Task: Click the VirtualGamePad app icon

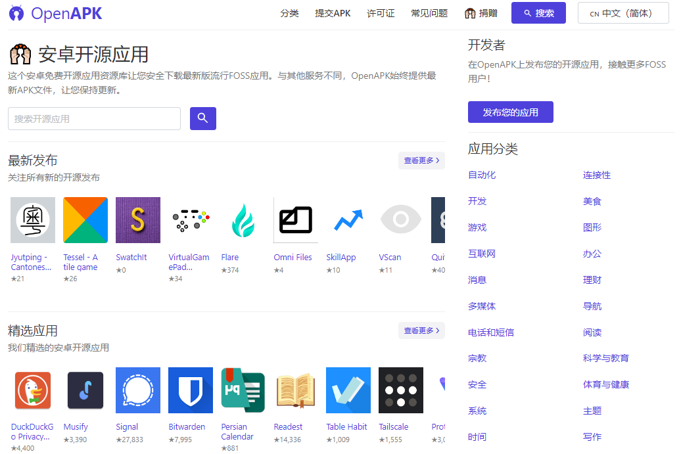Action: click(x=190, y=220)
